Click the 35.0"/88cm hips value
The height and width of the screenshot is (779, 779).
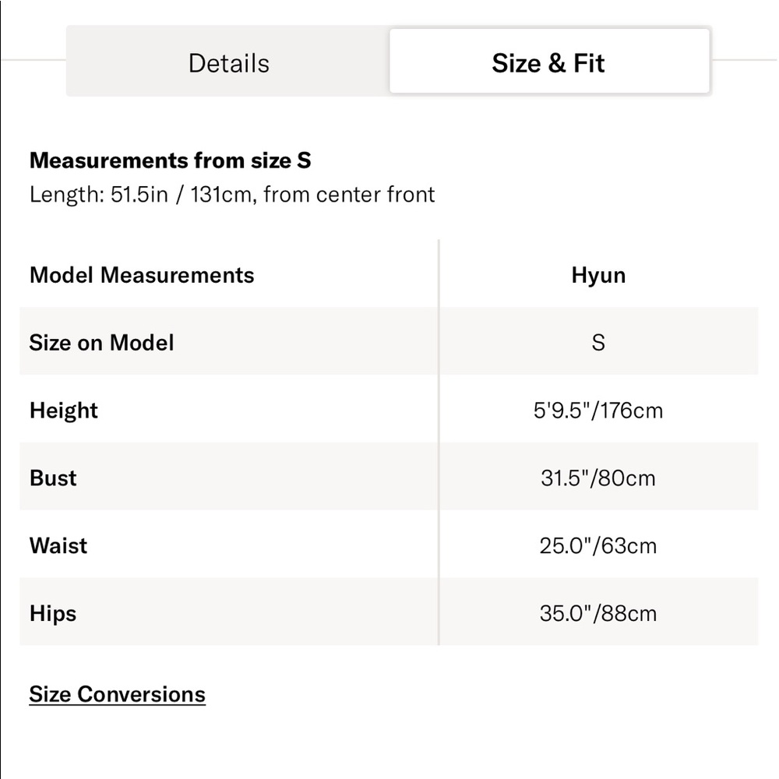pos(598,613)
